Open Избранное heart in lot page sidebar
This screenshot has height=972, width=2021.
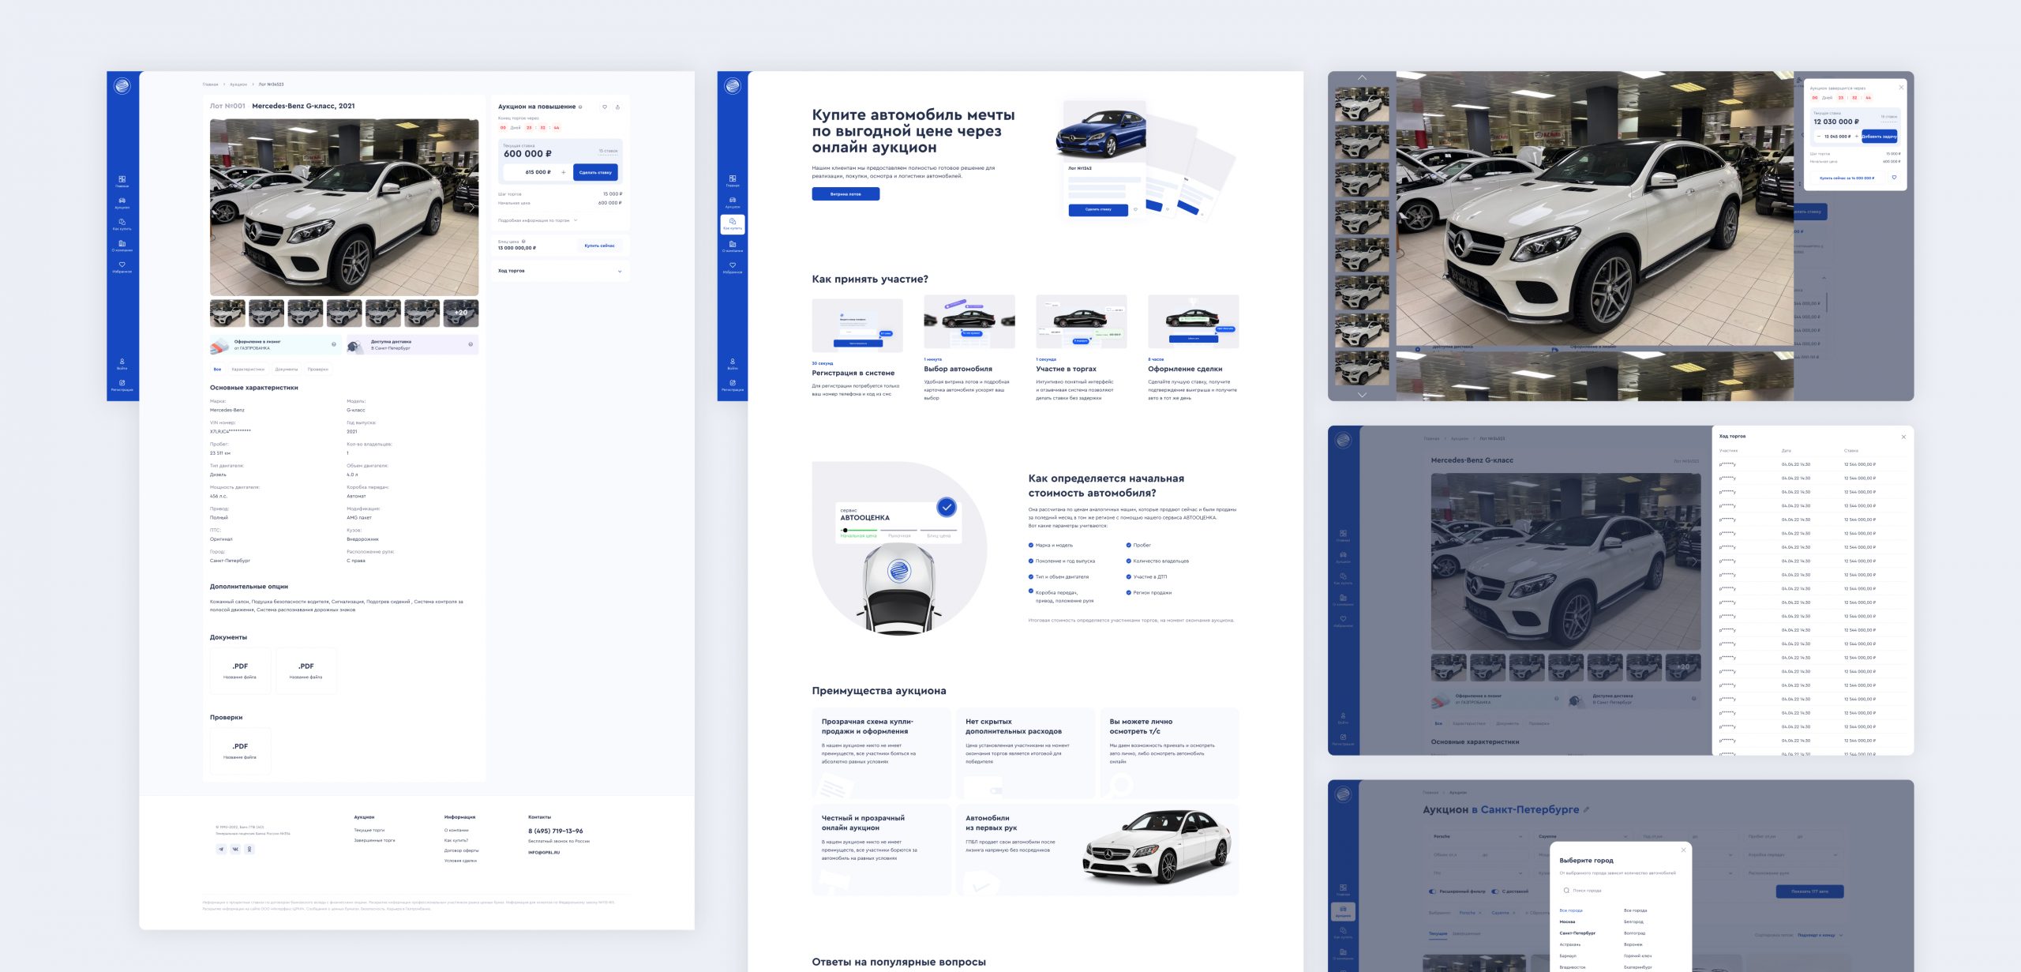[122, 266]
